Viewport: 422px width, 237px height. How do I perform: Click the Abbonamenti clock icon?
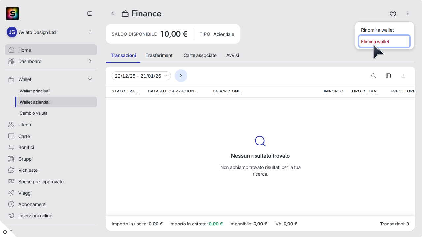11,204
